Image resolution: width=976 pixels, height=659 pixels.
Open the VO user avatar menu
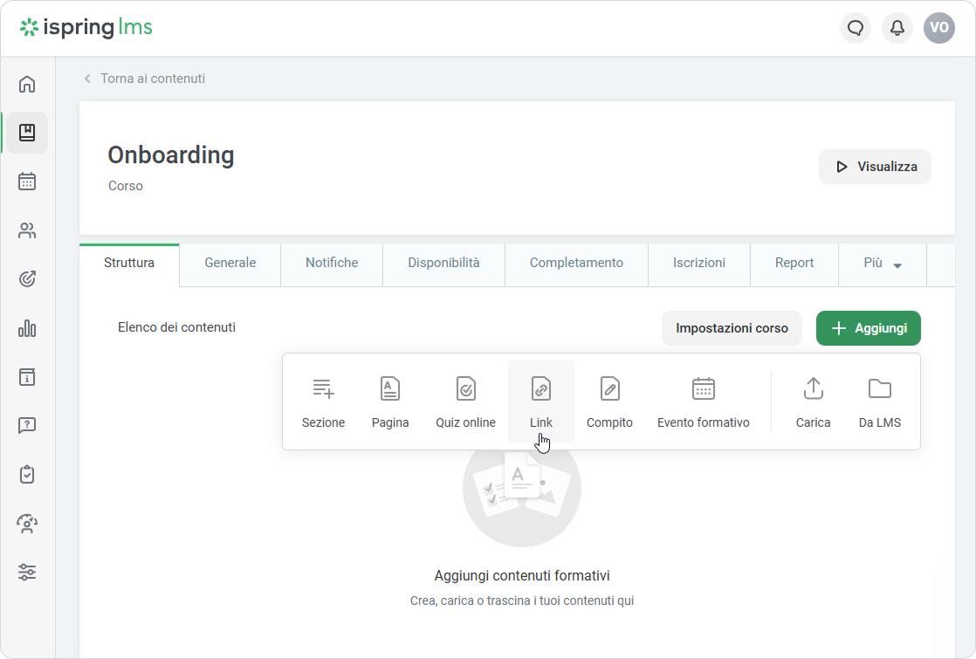click(x=938, y=28)
